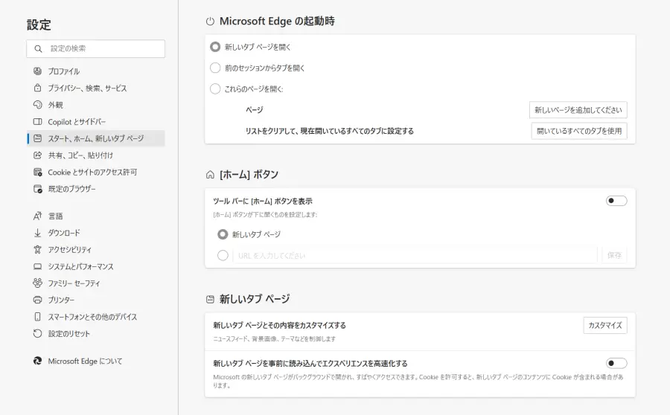
Task: Click the Cookie とサイト icon
Action: 38,172
